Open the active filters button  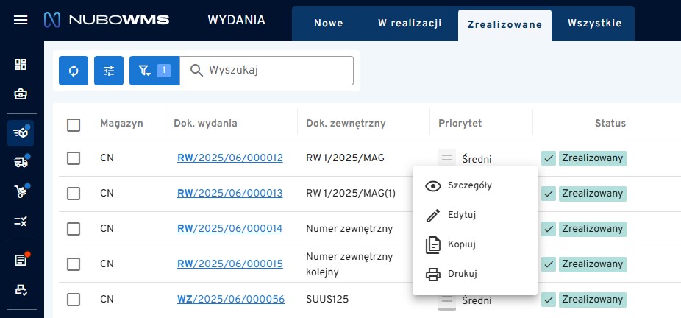pyautogui.click(x=154, y=71)
